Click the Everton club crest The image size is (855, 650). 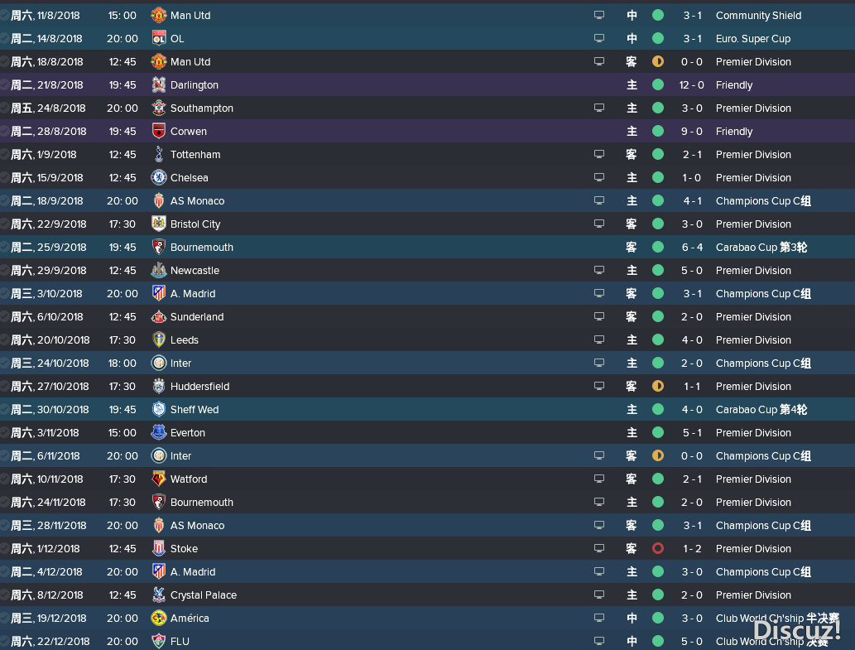158,432
